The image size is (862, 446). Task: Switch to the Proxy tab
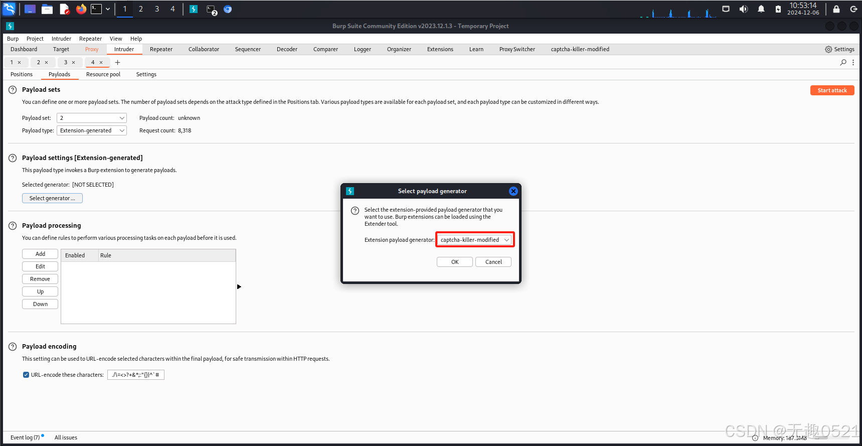point(92,49)
